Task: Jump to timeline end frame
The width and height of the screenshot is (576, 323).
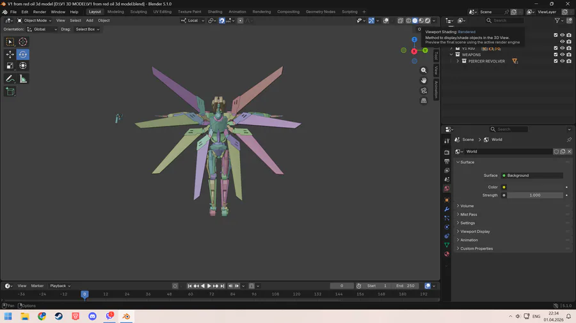Action: [x=222, y=286]
